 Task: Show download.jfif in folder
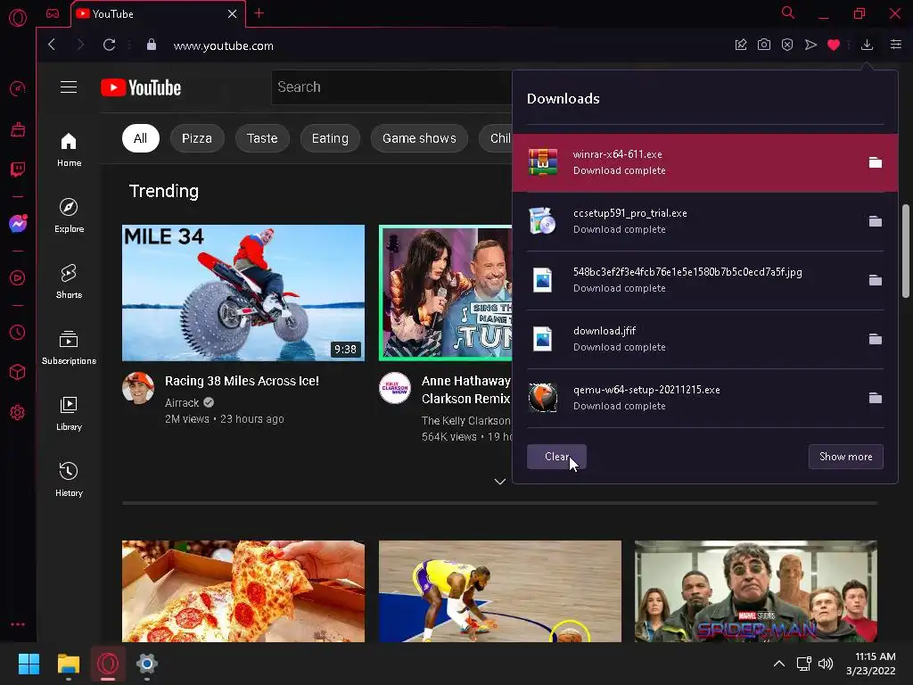876,339
